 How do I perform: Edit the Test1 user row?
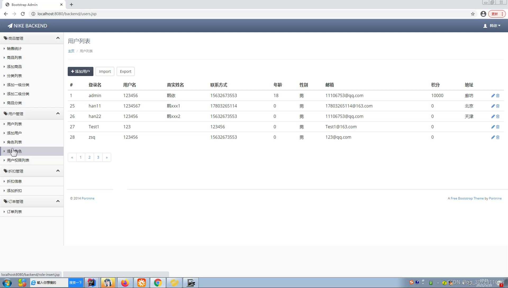493,127
